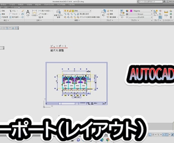Toggle polar tracking in status bar

[x=153, y=135]
